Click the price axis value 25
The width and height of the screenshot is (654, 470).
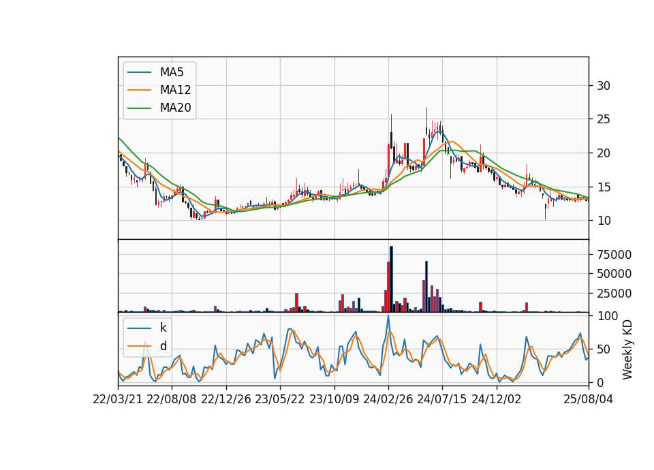pyautogui.click(x=604, y=120)
